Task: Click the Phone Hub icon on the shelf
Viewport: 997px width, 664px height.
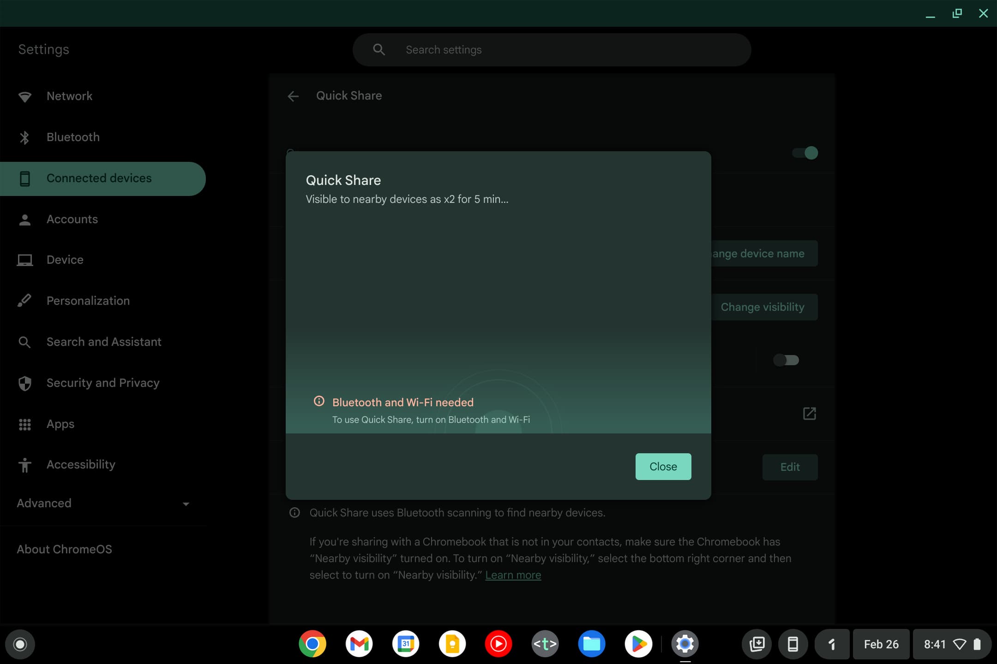Action: pyautogui.click(x=793, y=644)
